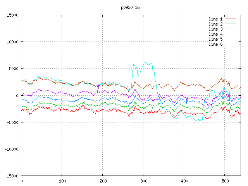Click the chart title p0920_16
Image resolution: width=248 pixels, height=186 pixels.
[x=130, y=7]
